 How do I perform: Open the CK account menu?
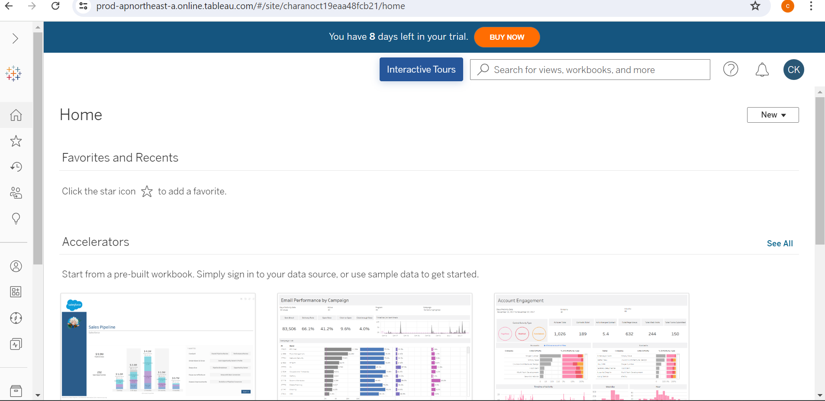[794, 70]
